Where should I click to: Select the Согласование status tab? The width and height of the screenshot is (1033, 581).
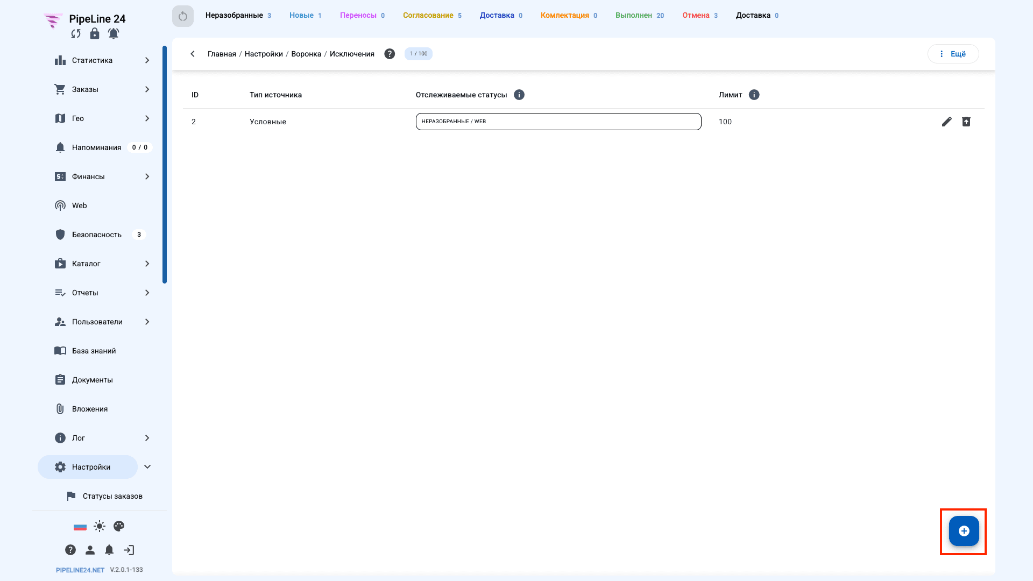pyautogui.click(x=432, y=16)
